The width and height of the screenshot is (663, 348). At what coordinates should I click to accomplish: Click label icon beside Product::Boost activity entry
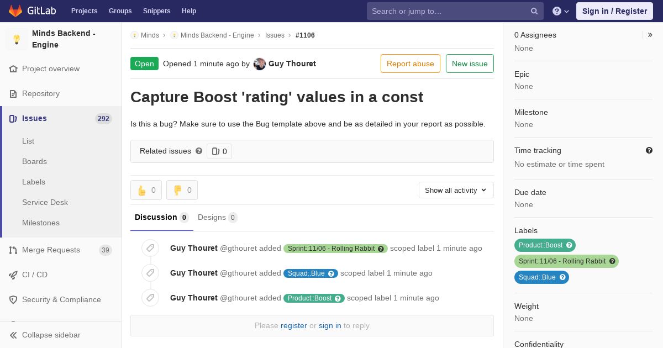coord(150,298)
